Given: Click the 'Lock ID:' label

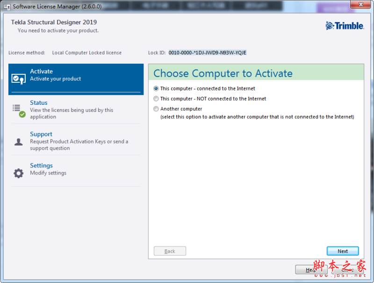Looking at the screenshot, I should tap(157, 53).
